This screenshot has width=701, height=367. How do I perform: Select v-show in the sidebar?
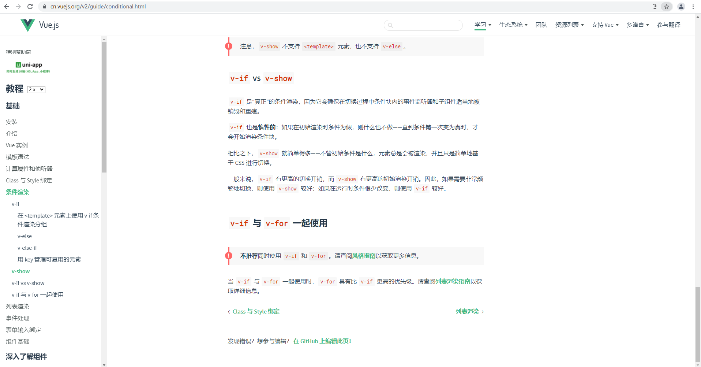pos(20,271)
